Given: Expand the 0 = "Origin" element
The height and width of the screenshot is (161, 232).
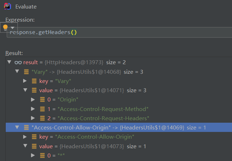Looking at the screenshot, I should pyautogui.click(x=33, y=99).
